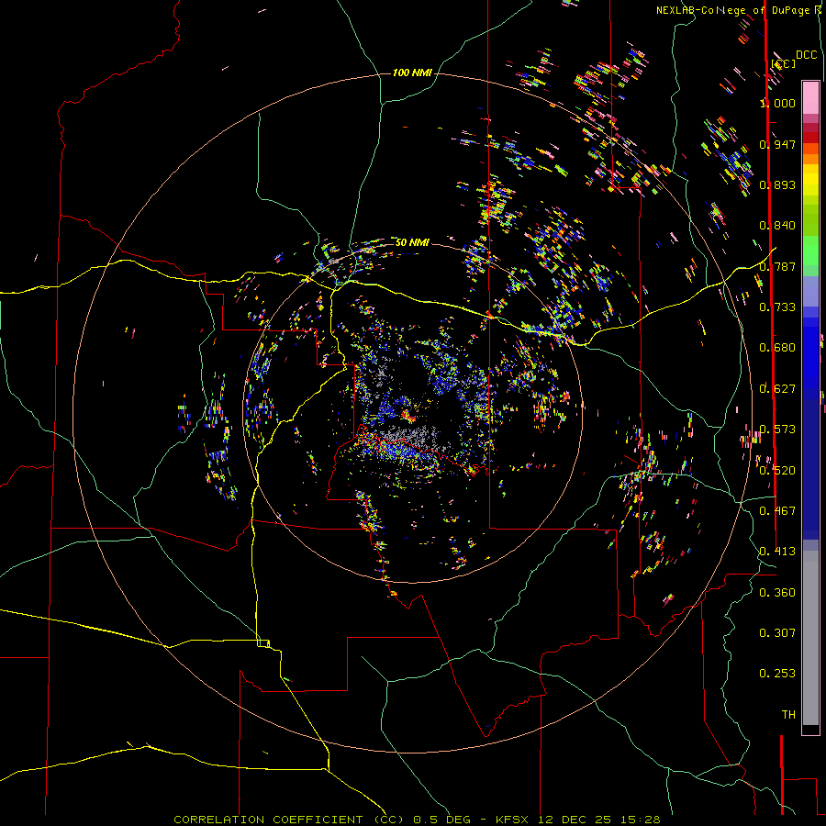Click the 0.307 scale value
The width and height of the screenshot is (826, 826).
[x=777, y=632]
